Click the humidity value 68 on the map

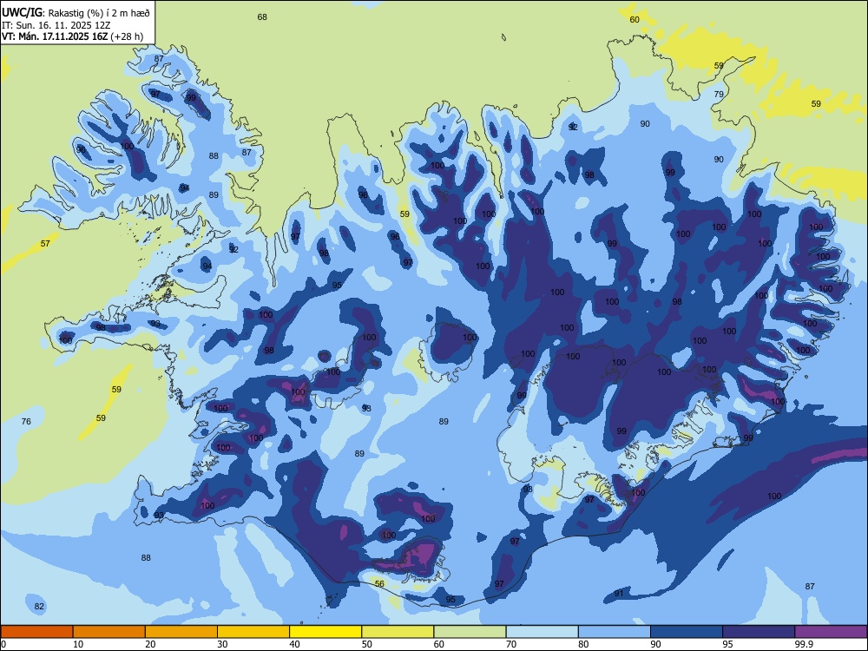coord(262,17)
